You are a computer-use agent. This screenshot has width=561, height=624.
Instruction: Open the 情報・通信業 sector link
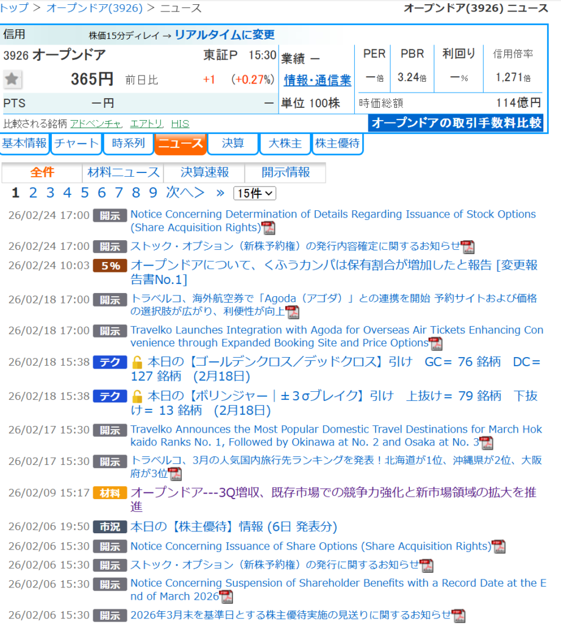[x=317, y=80]
